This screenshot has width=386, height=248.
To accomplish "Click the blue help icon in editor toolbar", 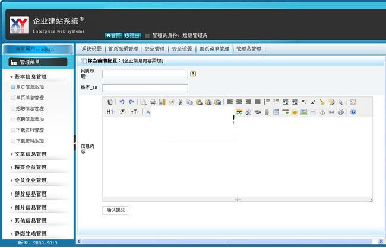I will [353, 112].
